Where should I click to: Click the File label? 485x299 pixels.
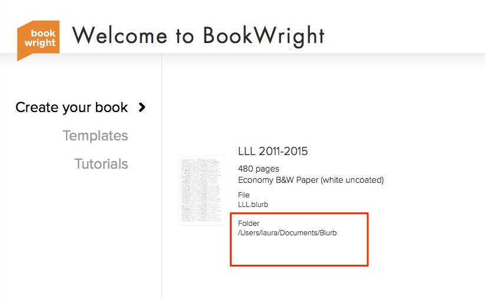pos(244,195)
